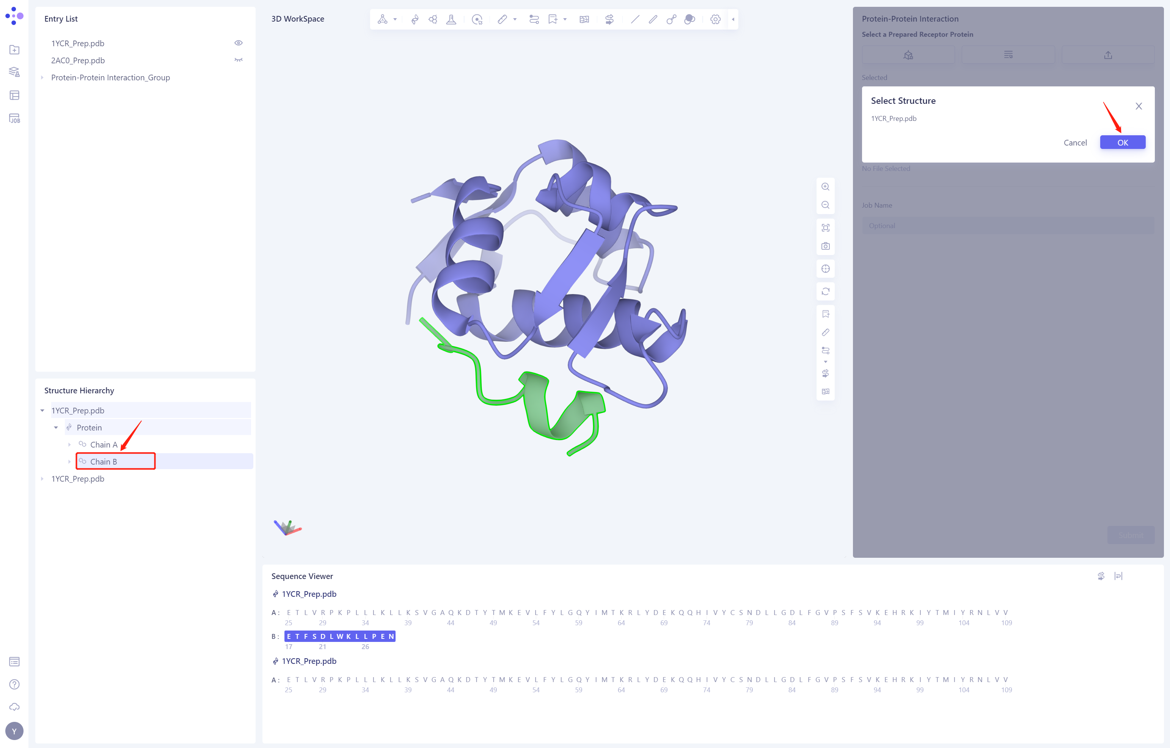Image resolution: width=1170 pixels, height=748 pixels.
Task: Select Chain B in Structure Hierarchy
Action: click(x=104, y=462)
